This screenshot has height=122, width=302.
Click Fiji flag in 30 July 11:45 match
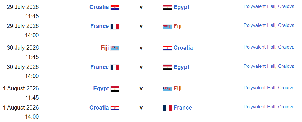(115, 48)
